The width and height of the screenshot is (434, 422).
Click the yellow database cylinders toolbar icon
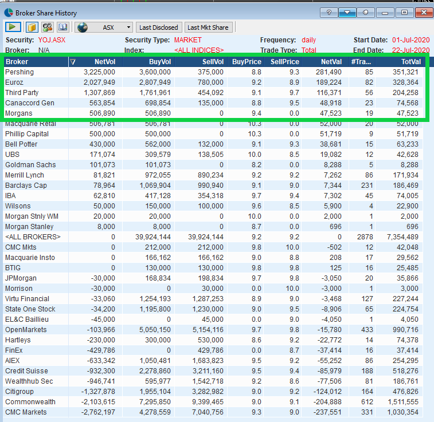coord(32,27)
